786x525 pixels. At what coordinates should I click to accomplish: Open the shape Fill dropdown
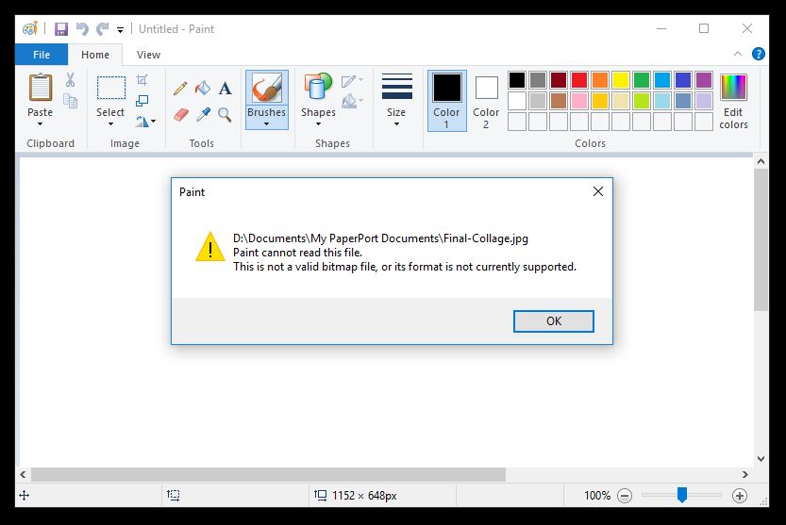click(x=352, y=101)
